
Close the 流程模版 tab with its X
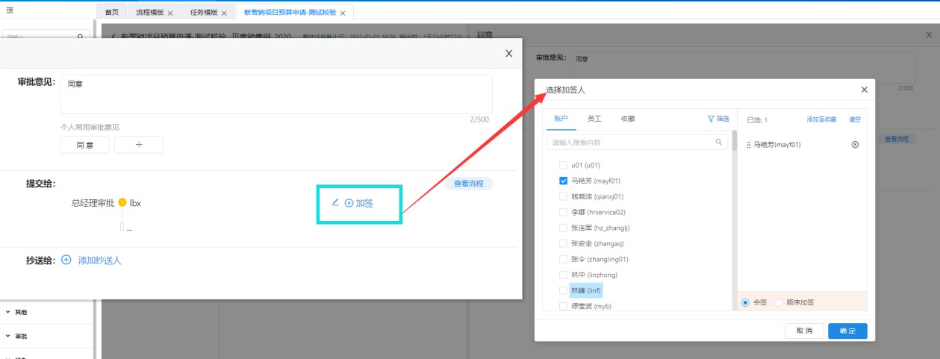(x=170, y=13)
